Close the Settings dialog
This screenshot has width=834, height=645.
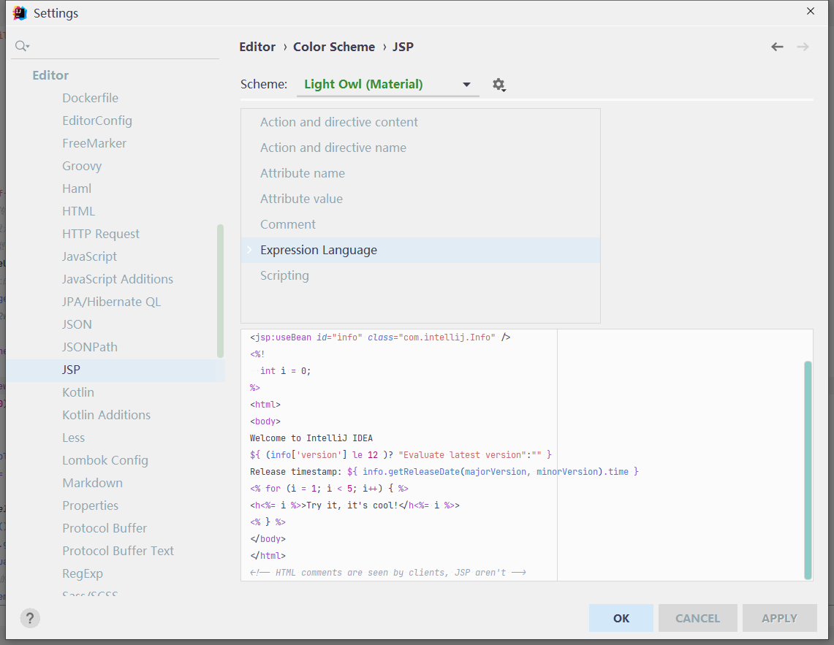click(x=810, y=11)
